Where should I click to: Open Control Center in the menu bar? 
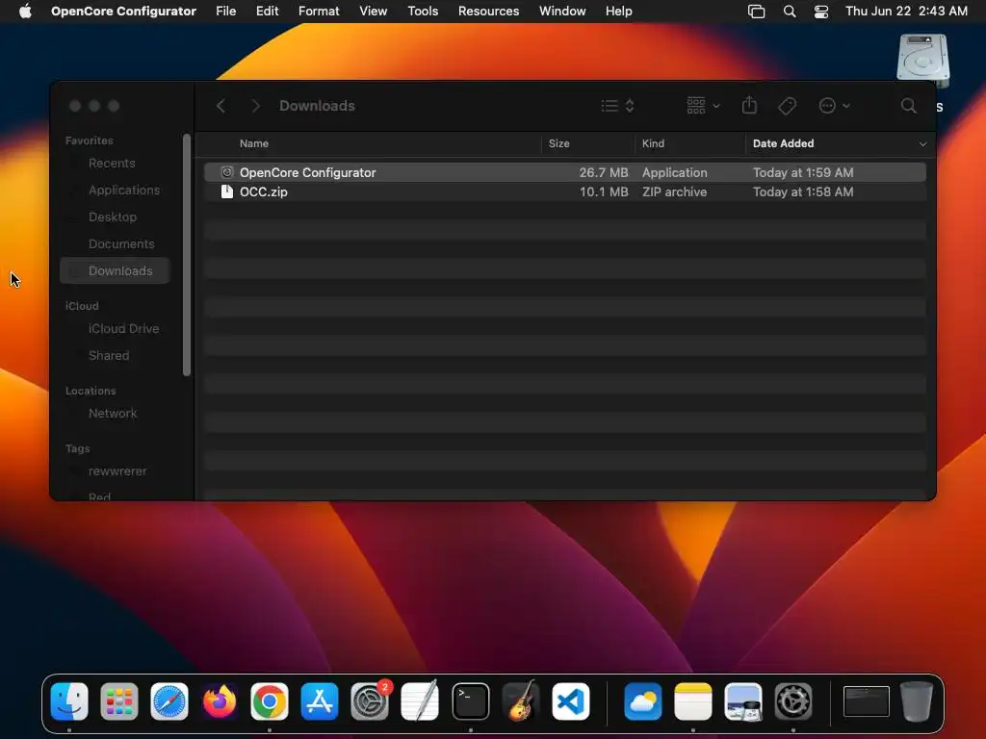(x=820, y=12)
